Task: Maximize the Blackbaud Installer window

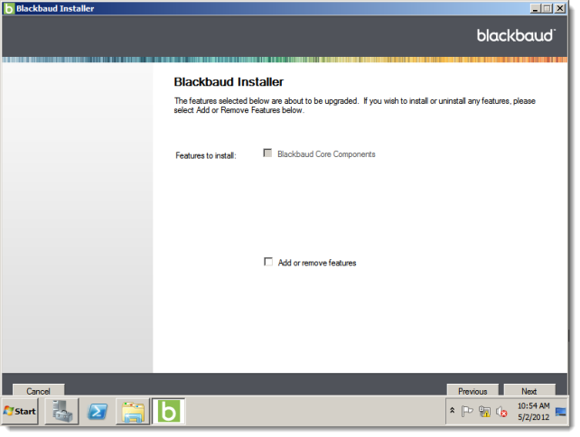Action: pyautogui.click(x=547, y=8)
